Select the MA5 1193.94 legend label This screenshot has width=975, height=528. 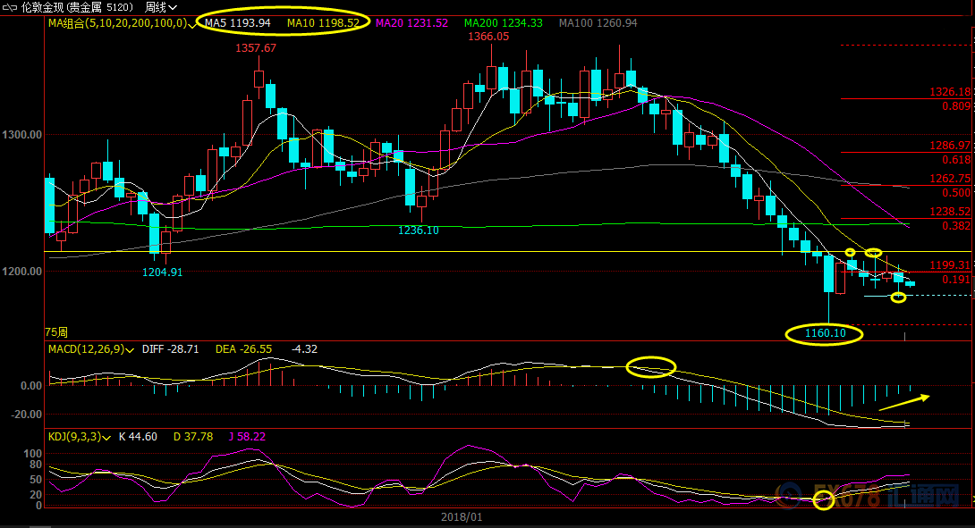point(237,22)
